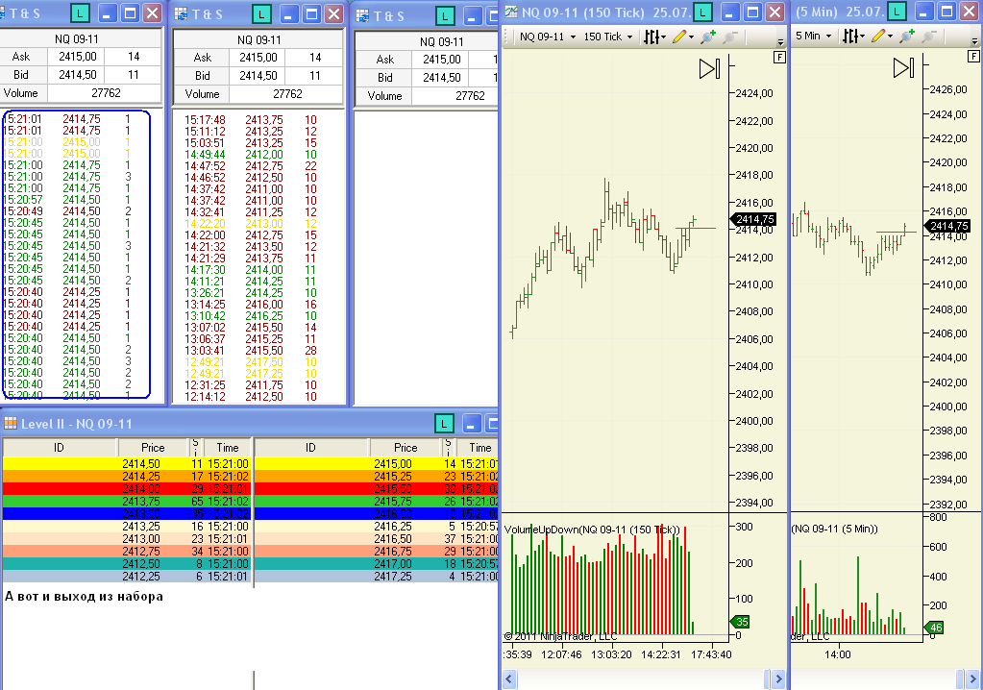Jump to latest bar in 5 Min chart
The height and width of the screenshot is (690, 983).
pyautogui.click(x=904, y=68)
